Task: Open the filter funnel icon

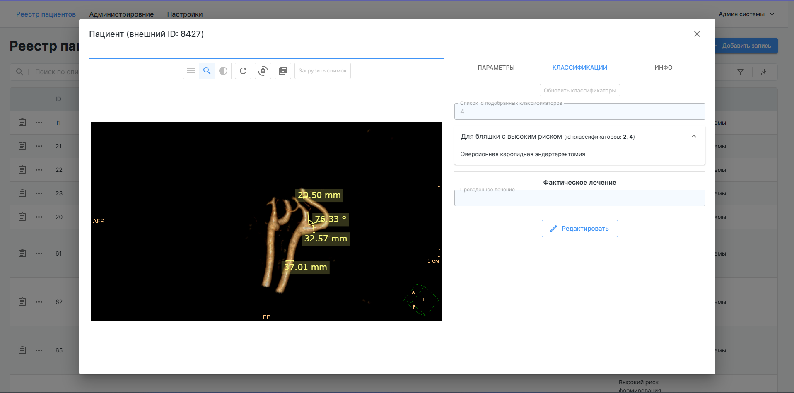Action: point(741,72)
